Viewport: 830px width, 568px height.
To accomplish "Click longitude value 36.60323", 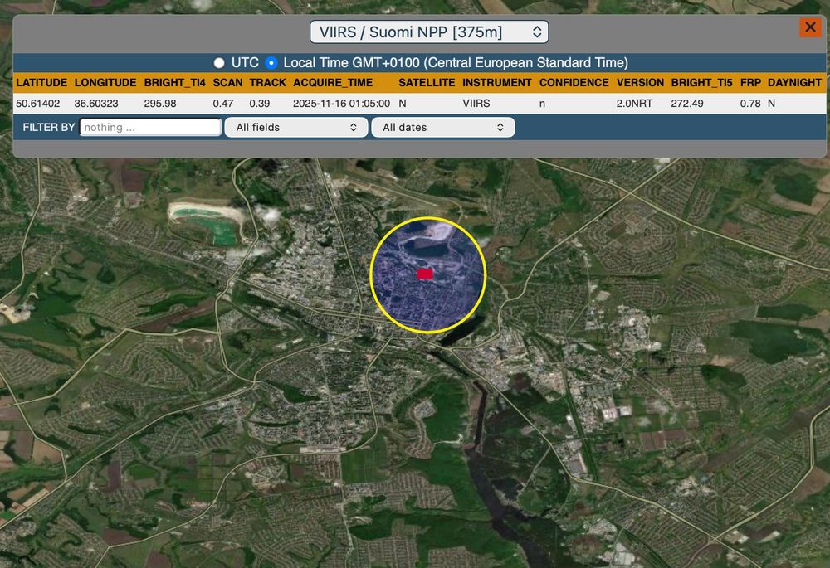I will [96, 104].
